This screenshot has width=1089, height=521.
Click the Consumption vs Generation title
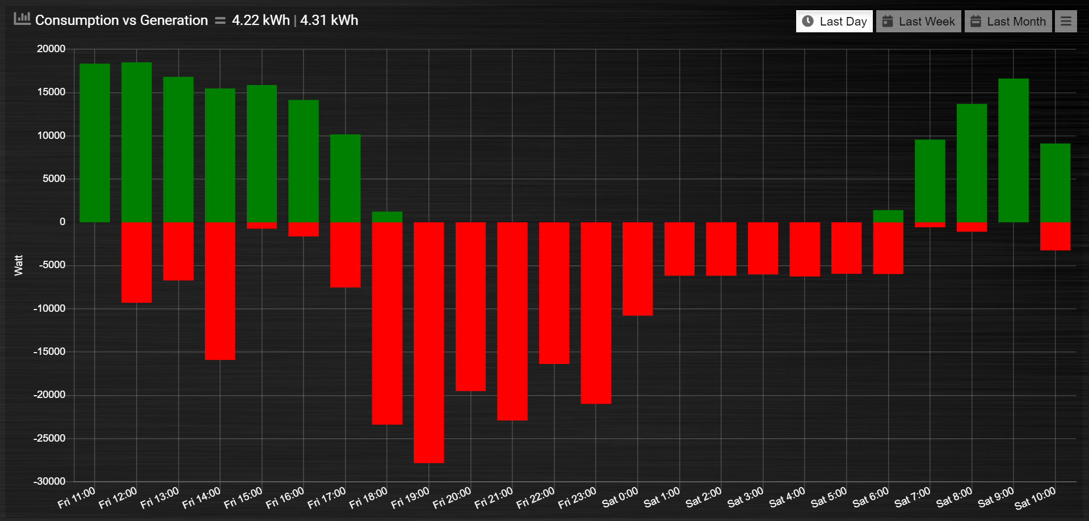[x=121, y=20]
